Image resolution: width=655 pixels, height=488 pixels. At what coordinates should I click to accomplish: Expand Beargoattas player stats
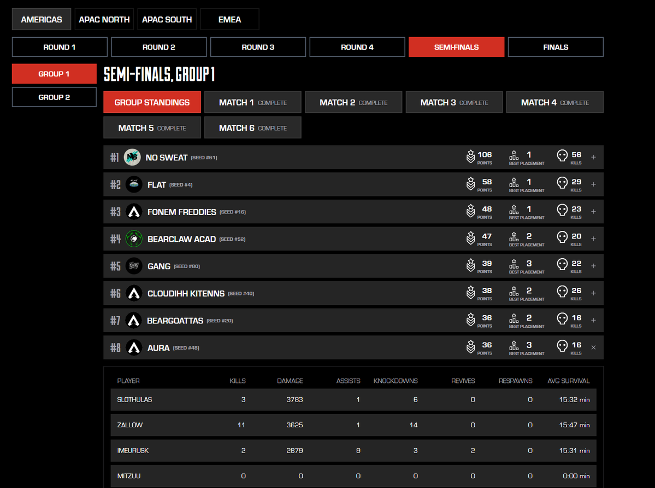coord(593,320)
